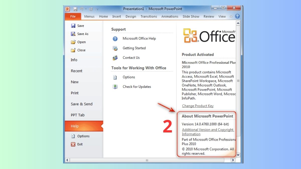Open Microsoft Office Help

pyautogui.click(x=139, y=39)
